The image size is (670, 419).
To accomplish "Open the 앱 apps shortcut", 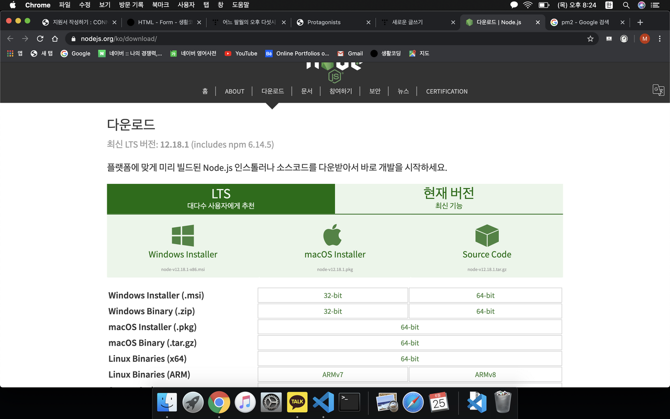I will click(x=15, y=53).
